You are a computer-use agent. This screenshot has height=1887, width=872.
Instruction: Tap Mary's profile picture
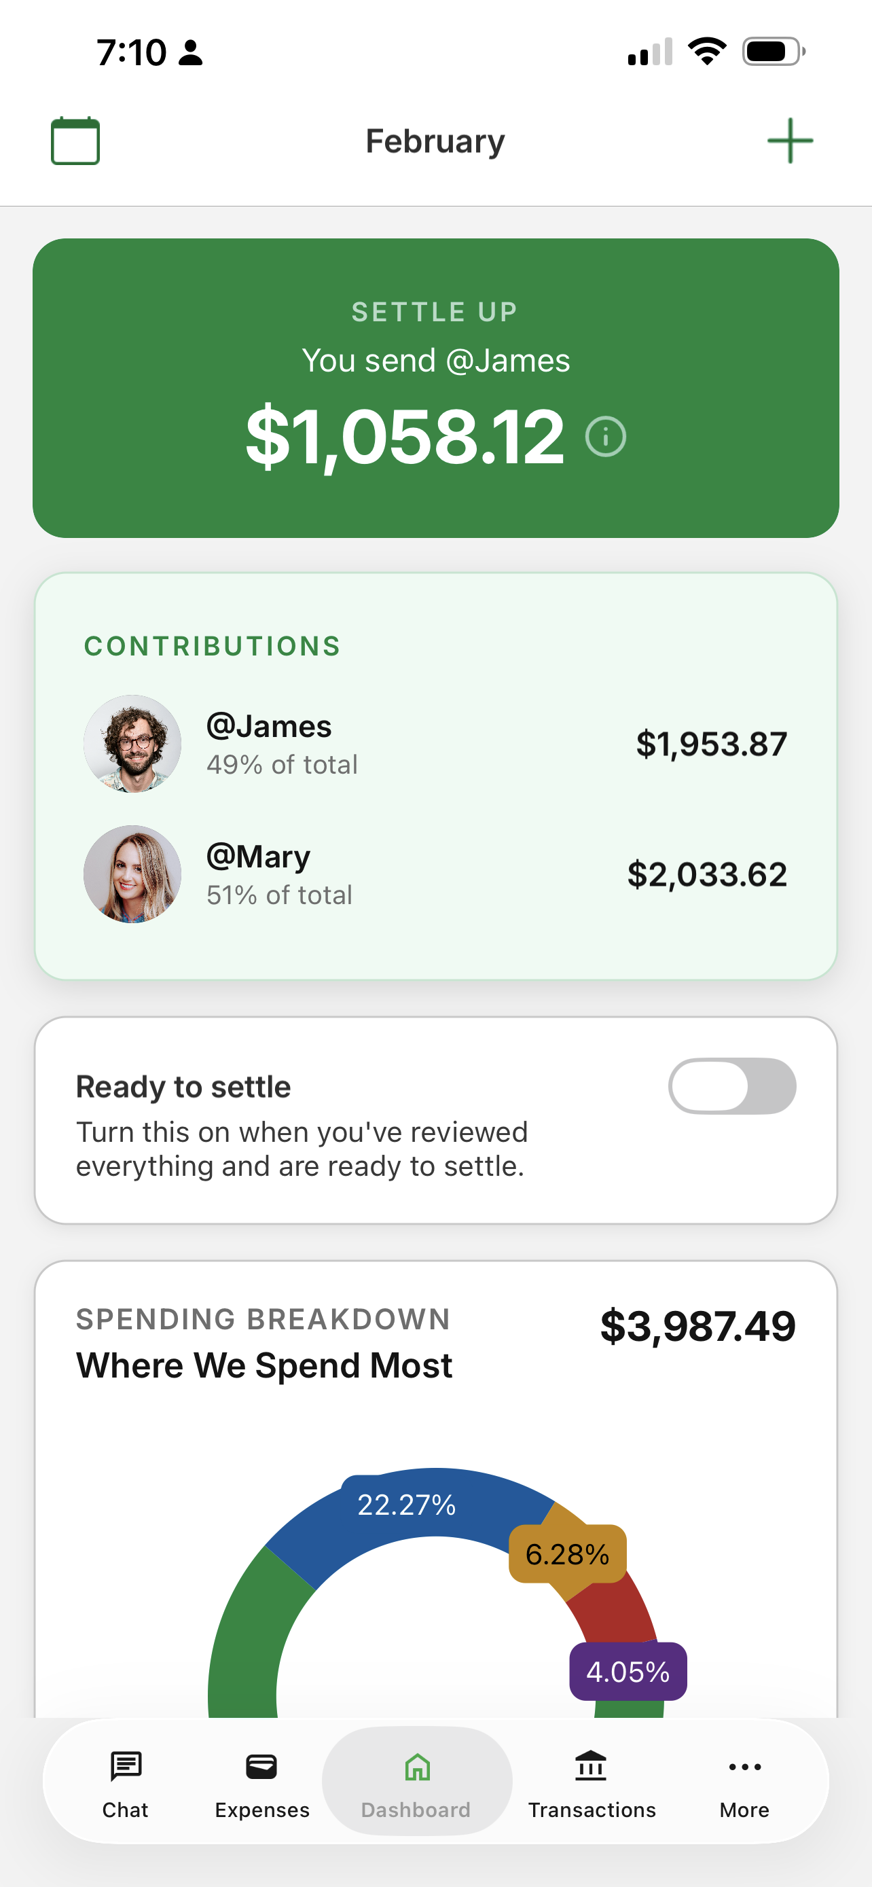point(132,874)
